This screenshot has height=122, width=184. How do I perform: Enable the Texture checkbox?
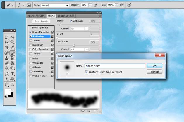30,41
